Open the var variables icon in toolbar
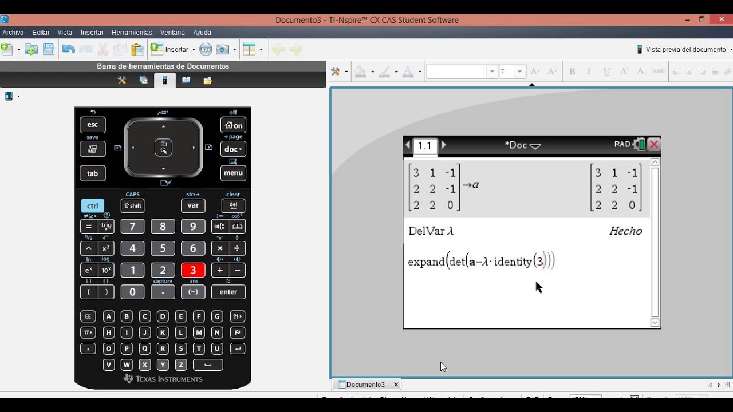This screenshot has height=412, width=733. [206, 50]
